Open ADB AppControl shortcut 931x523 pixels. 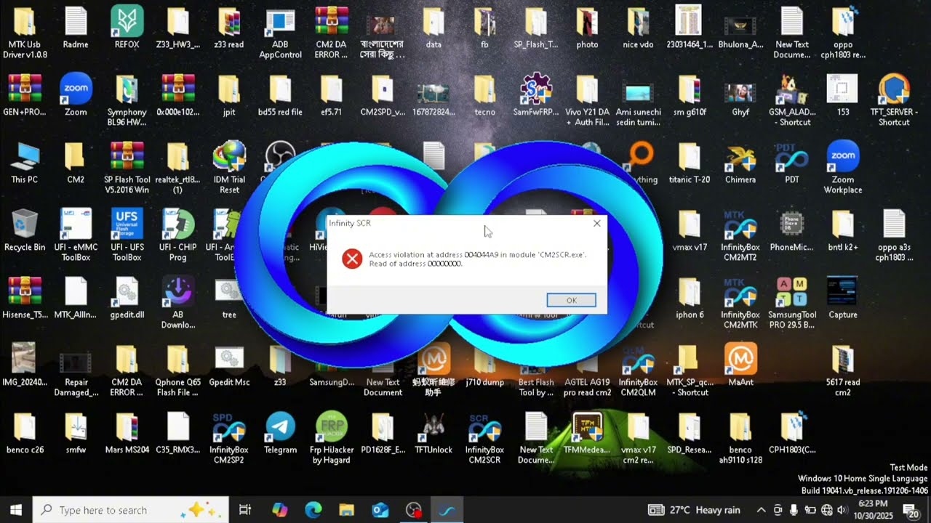[x=280, y=31]
